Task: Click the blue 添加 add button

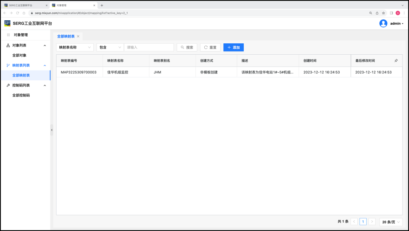Action: (x=233, y=47)
